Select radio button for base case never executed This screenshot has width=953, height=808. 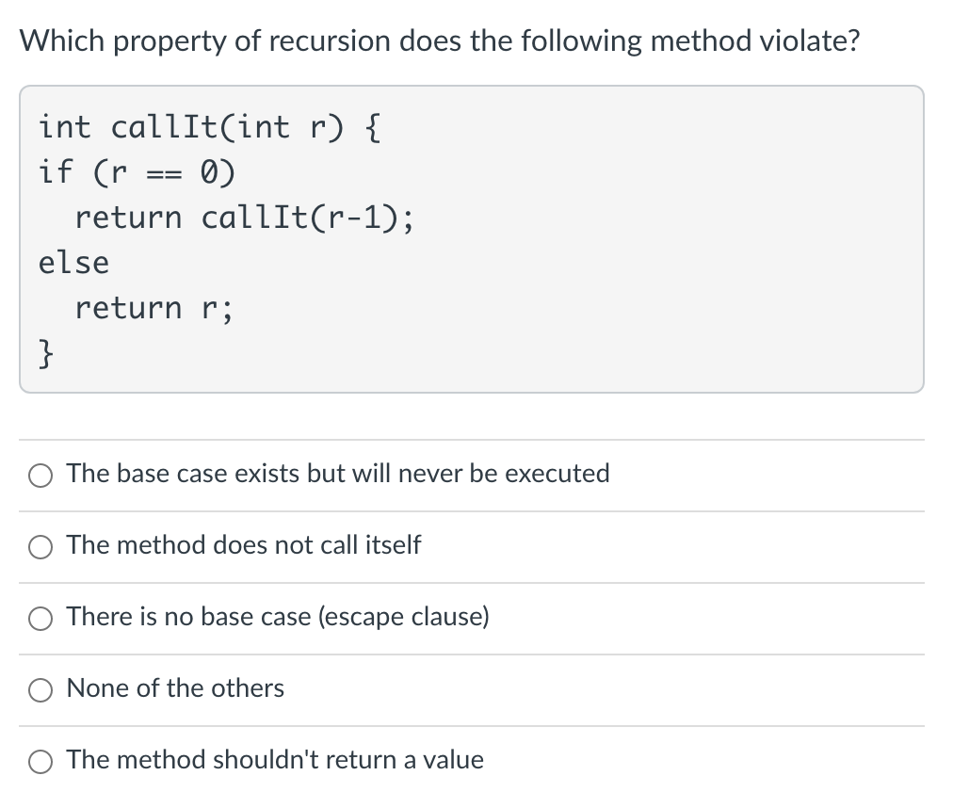click(40, 475)
